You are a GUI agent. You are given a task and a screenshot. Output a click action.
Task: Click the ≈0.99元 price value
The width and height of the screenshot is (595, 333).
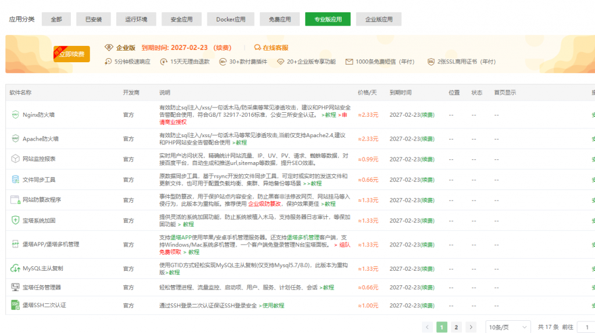[368, 159]
